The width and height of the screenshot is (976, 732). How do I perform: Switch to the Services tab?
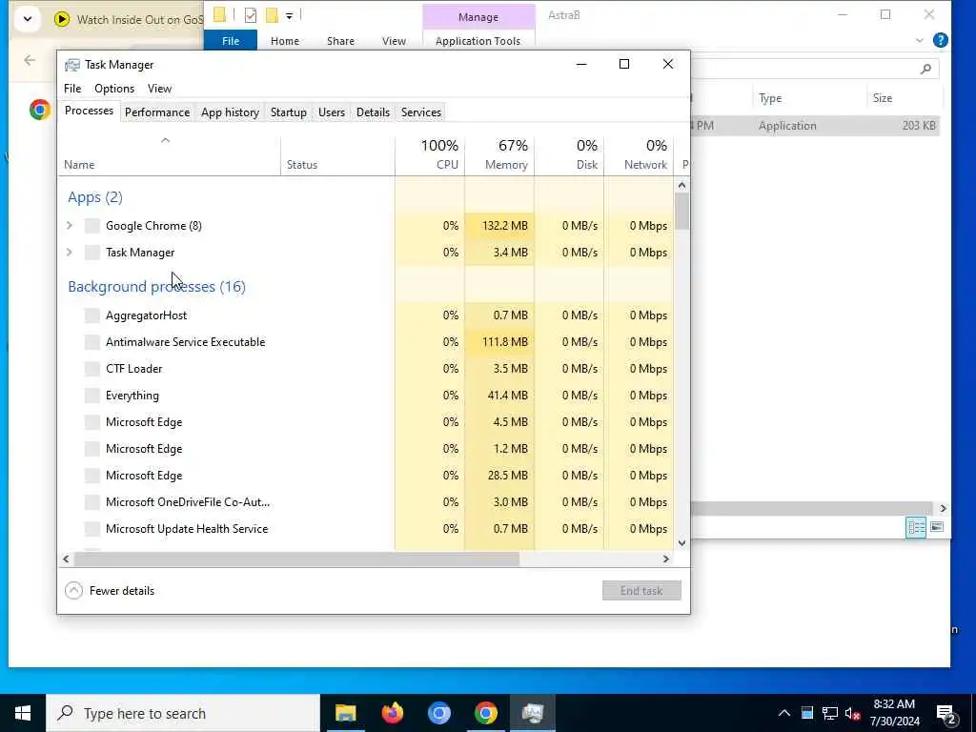[421, 112]
